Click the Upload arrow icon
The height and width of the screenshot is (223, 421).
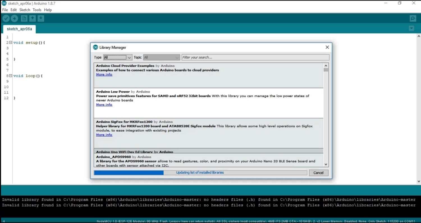pos(14,19)
